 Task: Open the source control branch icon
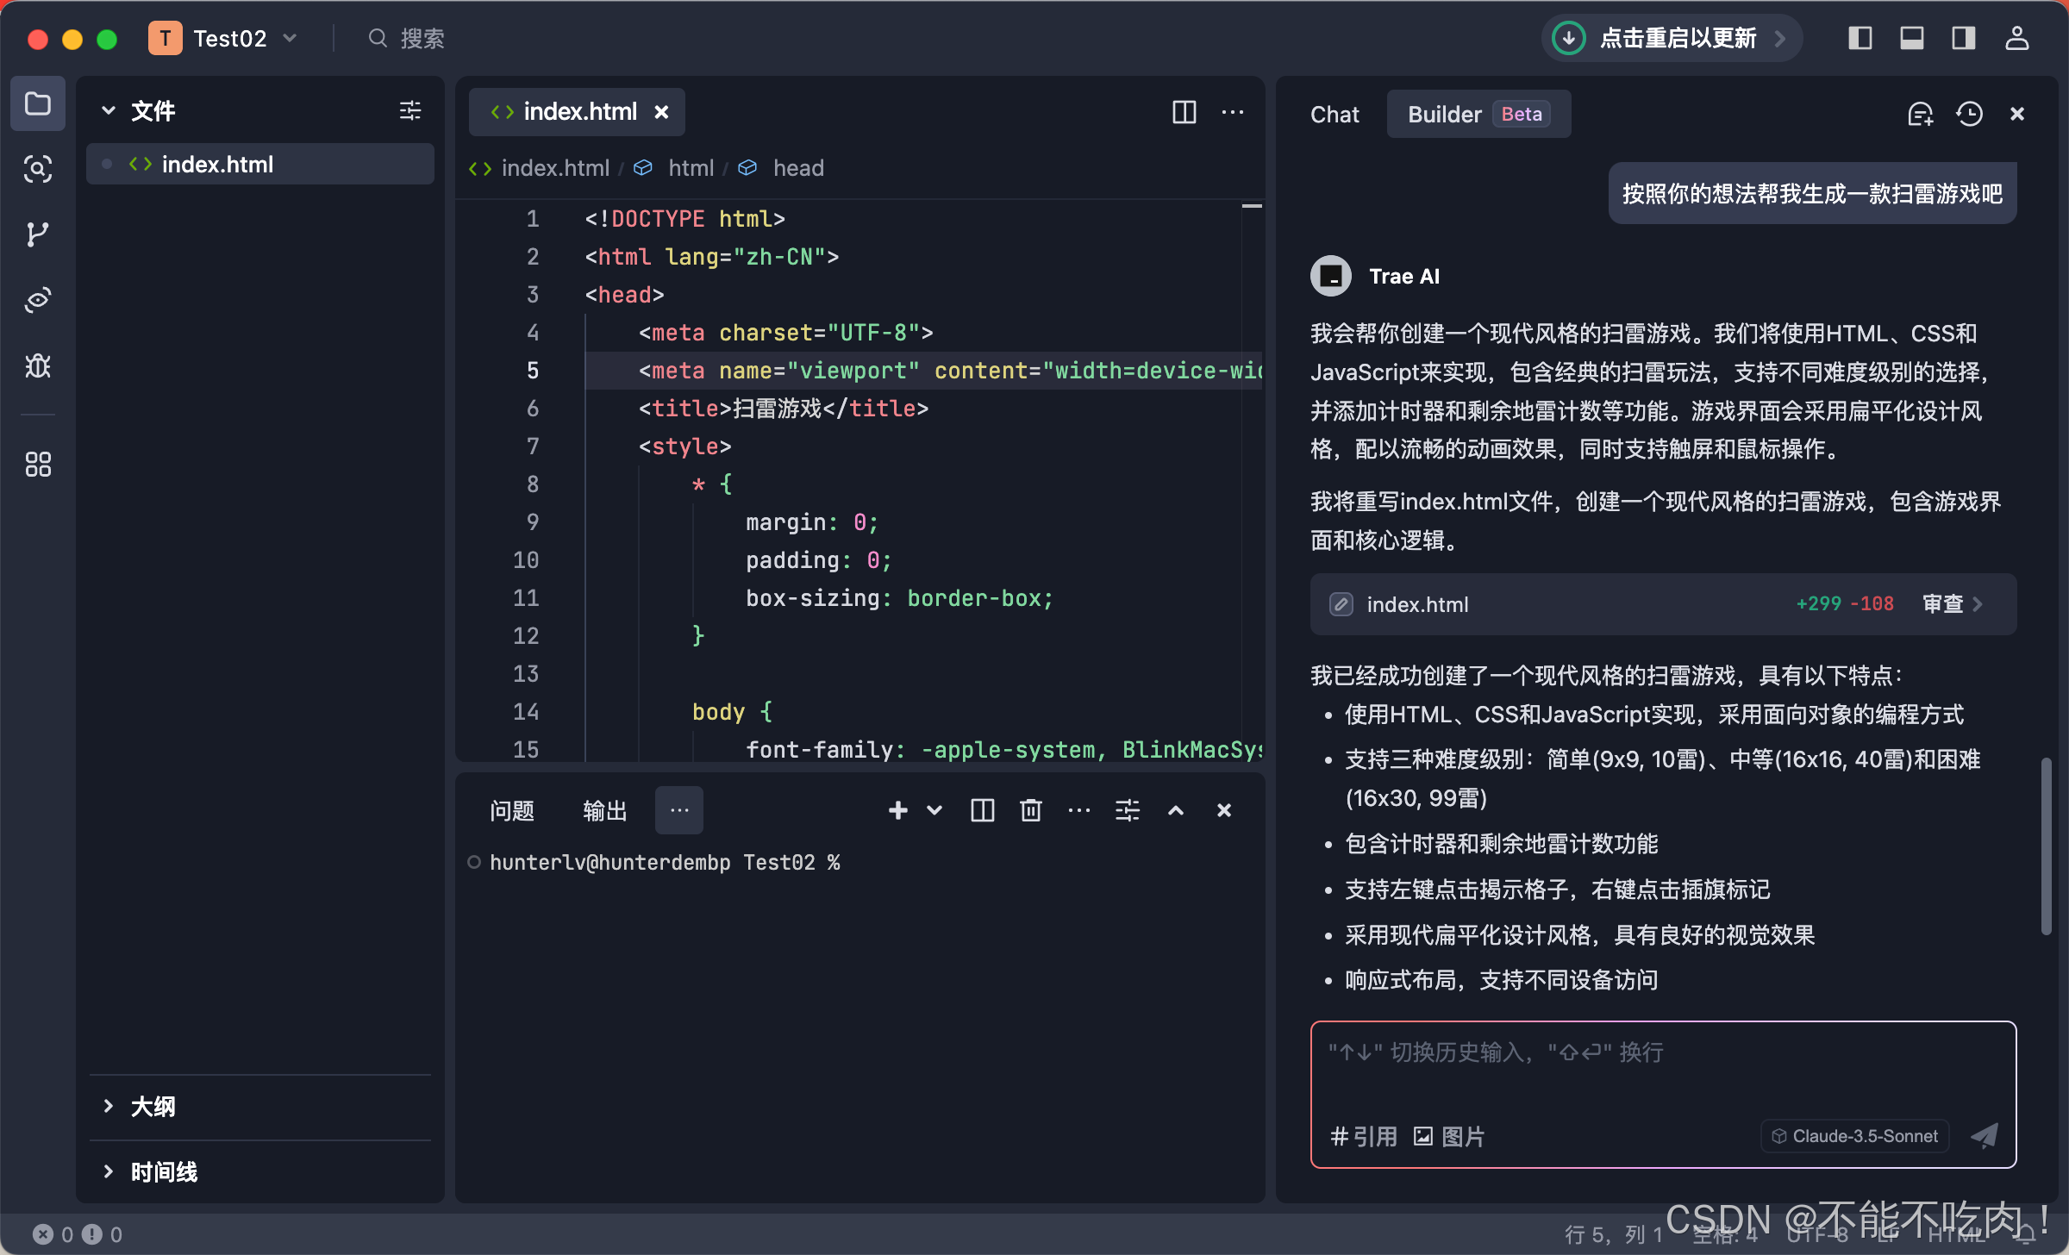(x=37, y=234)
